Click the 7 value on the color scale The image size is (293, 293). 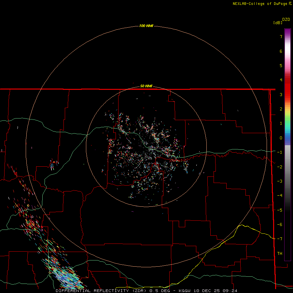pos(281,37)
